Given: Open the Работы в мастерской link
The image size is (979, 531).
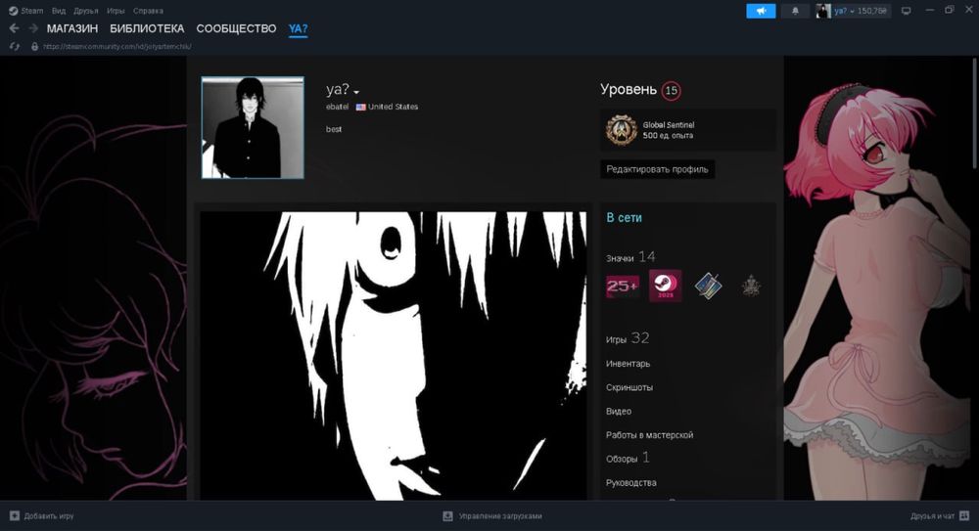Looking at the screenshot, I should [649, 435].
